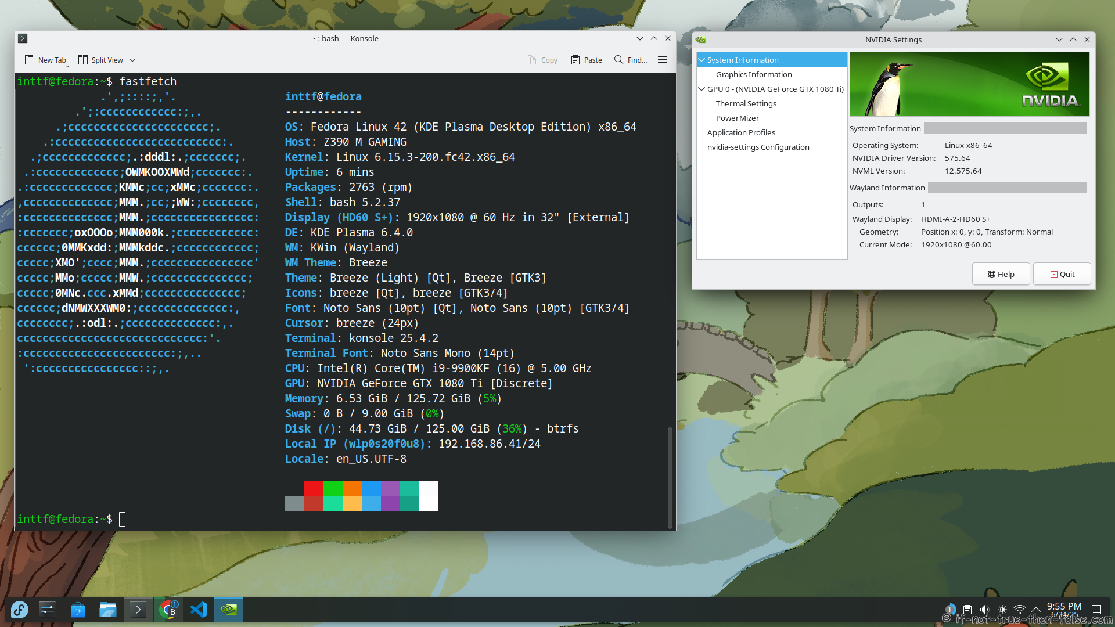Open nvidia-settings Configuration page

(x=758, y=147)
